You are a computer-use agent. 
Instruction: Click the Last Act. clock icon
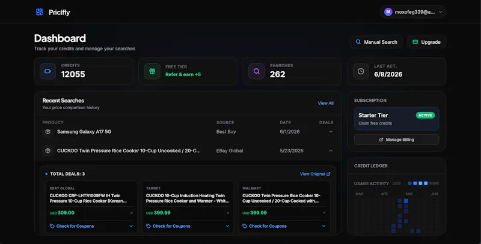click(x=361, y=71)
